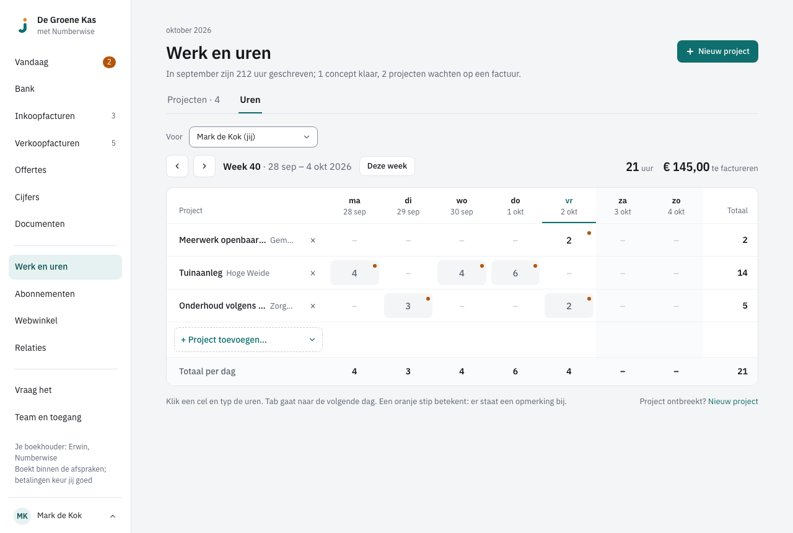Remove the Onderhoud volgens row
The image size is (793, 533).
[313, 306]
